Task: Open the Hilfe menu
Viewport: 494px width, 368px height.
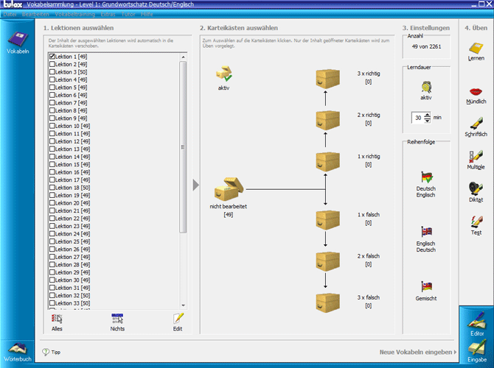Action: pos(147,14)
